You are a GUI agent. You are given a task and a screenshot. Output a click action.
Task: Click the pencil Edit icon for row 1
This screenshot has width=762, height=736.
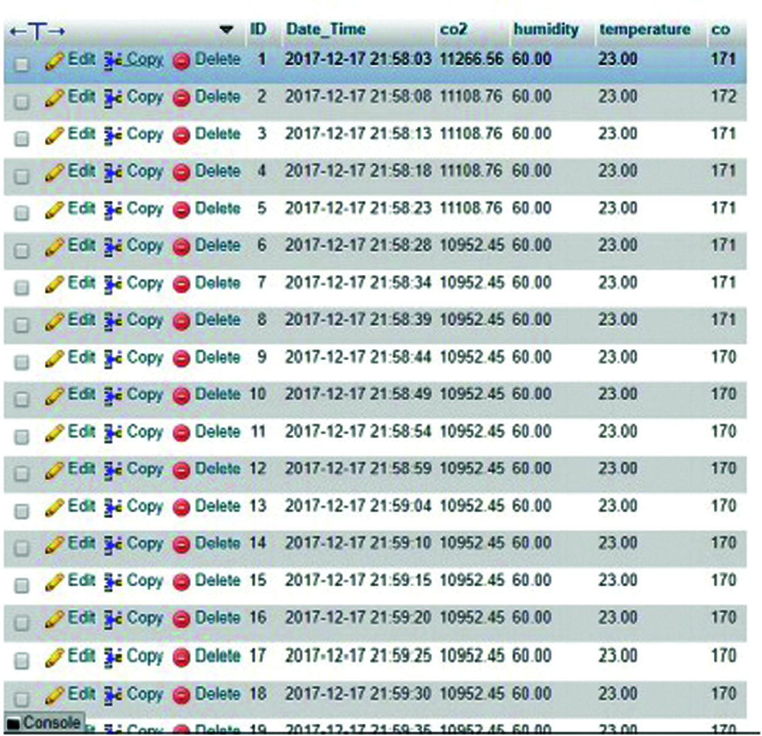54,61
